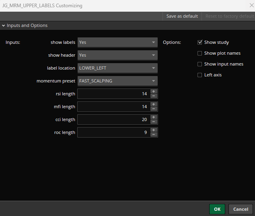This screenshot has width=255, height=216.
Task: Confirm settings with the OK button
Action: coord(217,209)
